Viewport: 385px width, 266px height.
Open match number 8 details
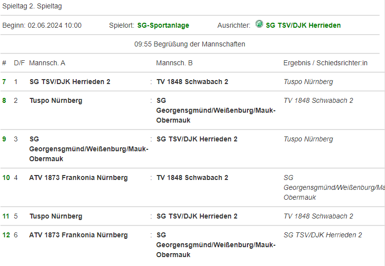(4, 100)
